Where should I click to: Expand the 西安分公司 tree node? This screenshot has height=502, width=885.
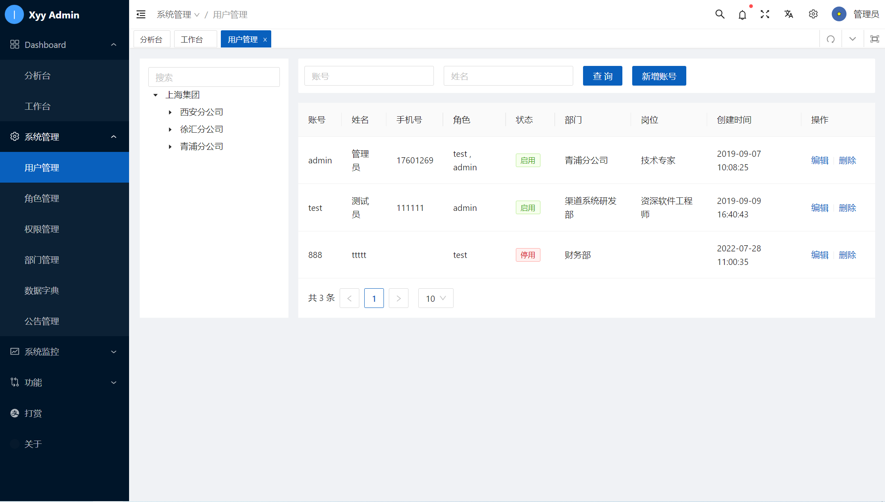tap(170, 112)
